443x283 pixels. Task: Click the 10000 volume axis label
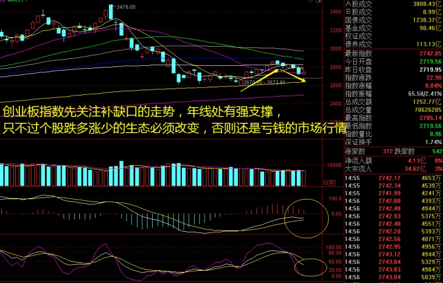(x=334, y=165)
